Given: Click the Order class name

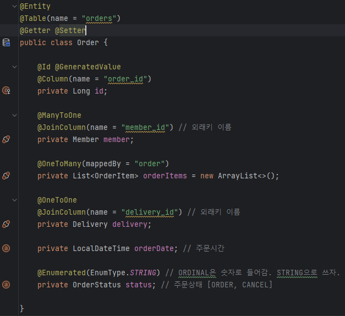Looking at the screenshot, I should [x=88, y=42].
